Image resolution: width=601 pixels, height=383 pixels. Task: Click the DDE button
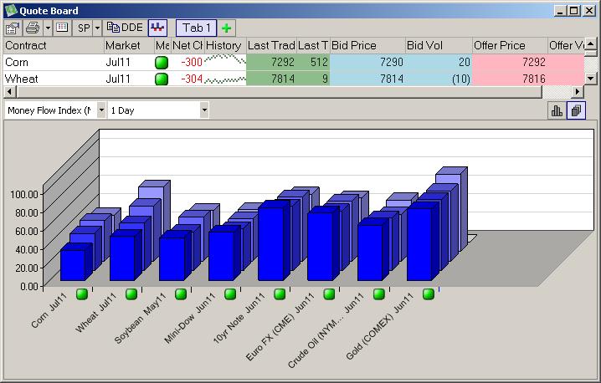(x=125, y=28)
